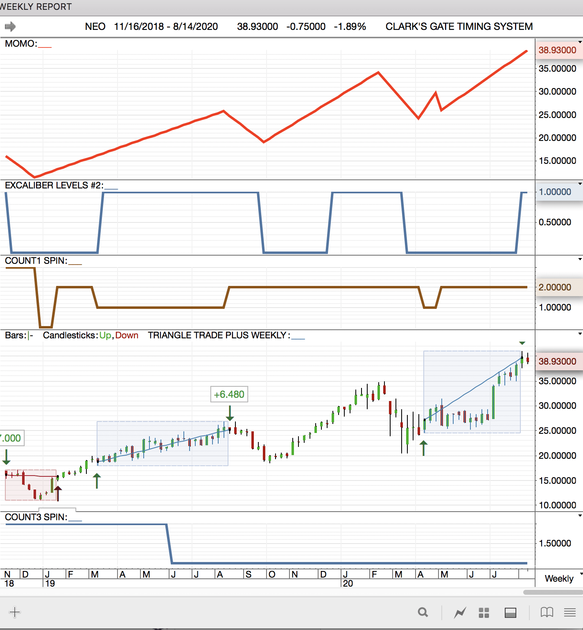Click the NEO ticker symbol
The height and width of the screenshot is (630, 583).
(x=95, y=27)
